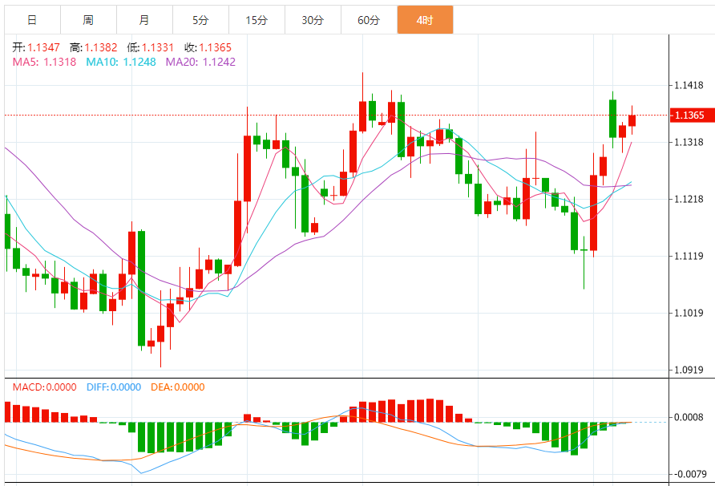
Task: Click the open value 1.1347
Action: (43, 47)
